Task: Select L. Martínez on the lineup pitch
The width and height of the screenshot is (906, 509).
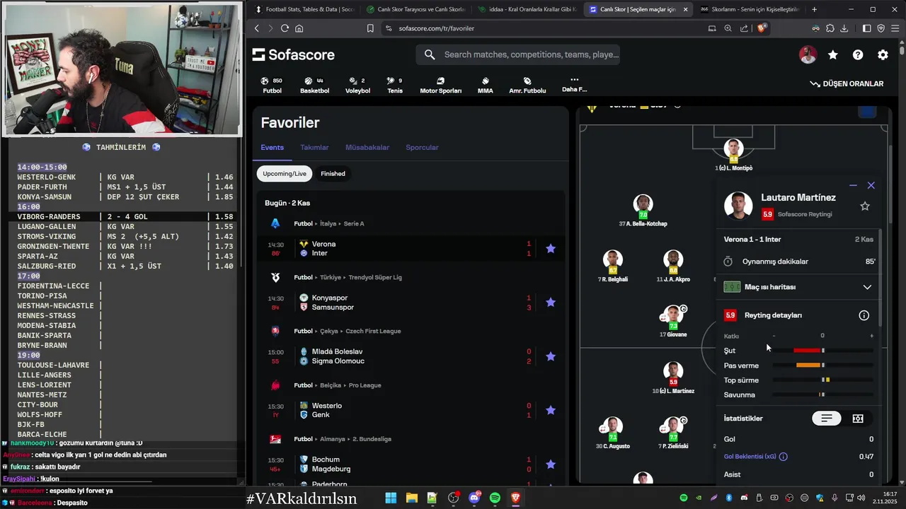Action: tap(673, 378)
